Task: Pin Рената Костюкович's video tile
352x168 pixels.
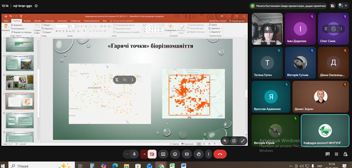Action: coord(260,29)
